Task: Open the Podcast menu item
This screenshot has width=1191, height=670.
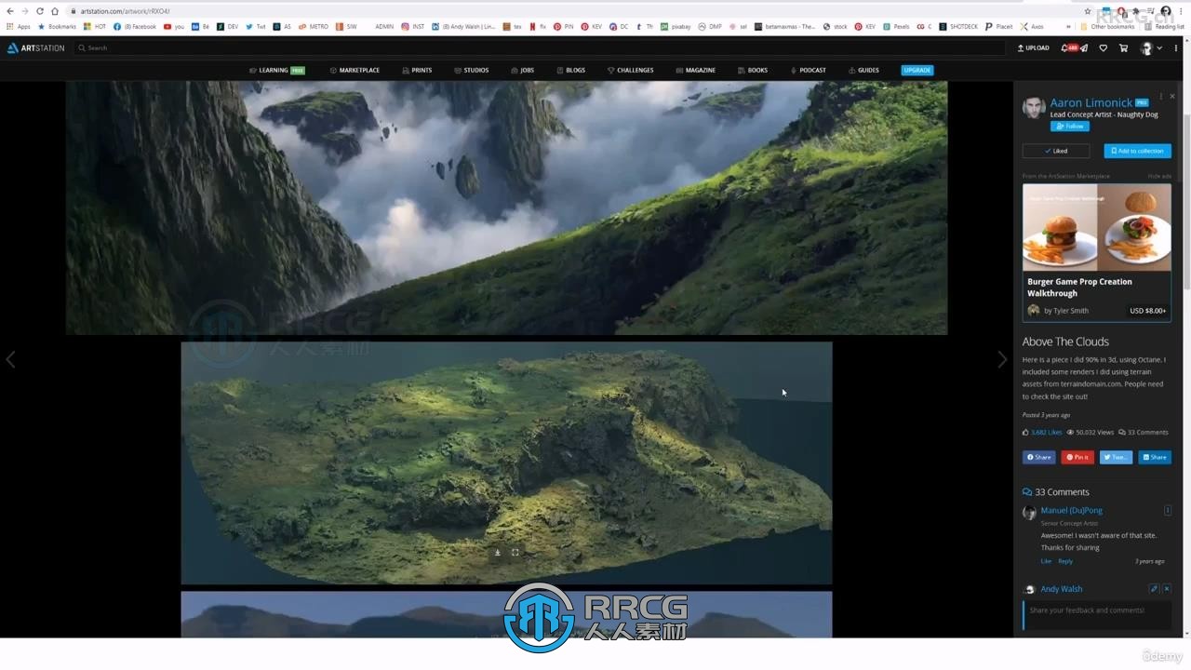Action: click(808, 70)
